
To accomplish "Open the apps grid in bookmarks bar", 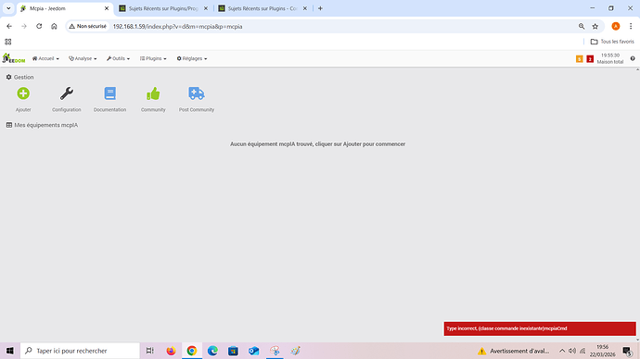I will point(8,42).
